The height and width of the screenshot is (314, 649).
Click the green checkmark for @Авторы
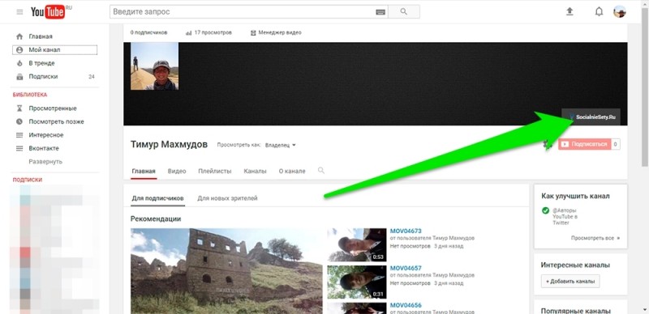pos(545,210)
